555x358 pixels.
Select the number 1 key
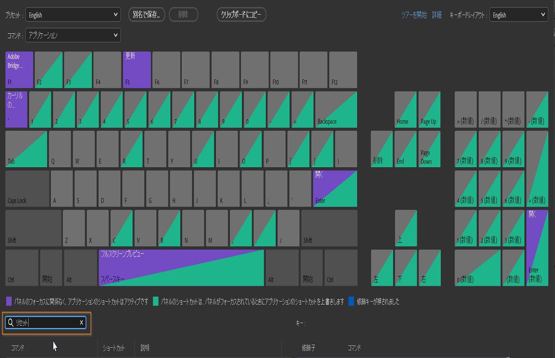point(40,109)
